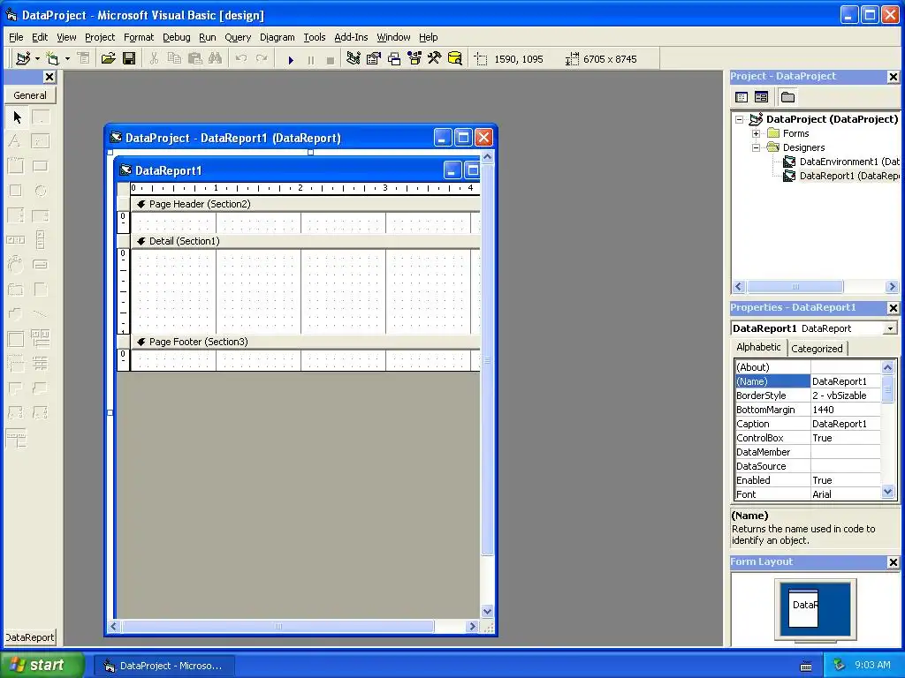Toggle Folders in the Project panel

pos(787,97)
